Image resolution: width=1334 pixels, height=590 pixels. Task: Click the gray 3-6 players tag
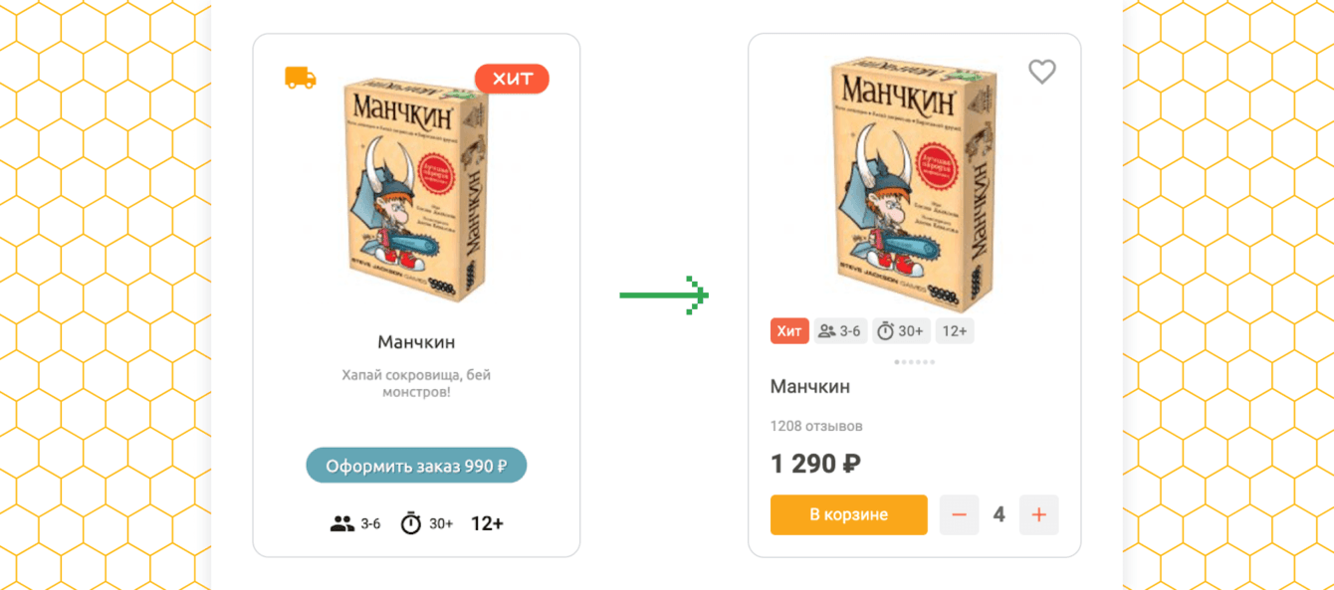click(840, 331)
